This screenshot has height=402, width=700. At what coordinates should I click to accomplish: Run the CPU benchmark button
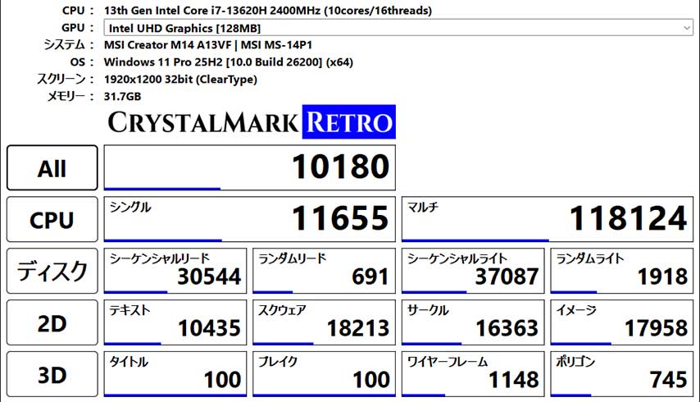[52, 220]
